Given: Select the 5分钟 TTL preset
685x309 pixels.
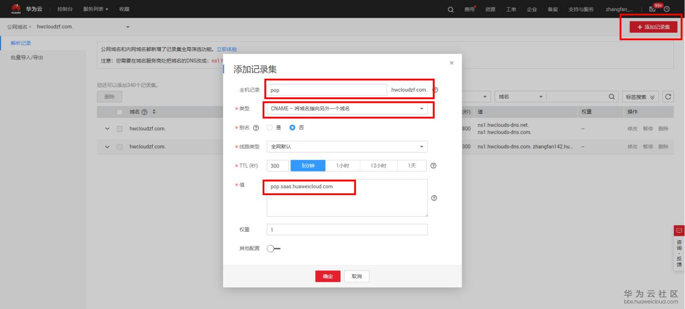Looking at the screenshot, I should click(308, 166).
